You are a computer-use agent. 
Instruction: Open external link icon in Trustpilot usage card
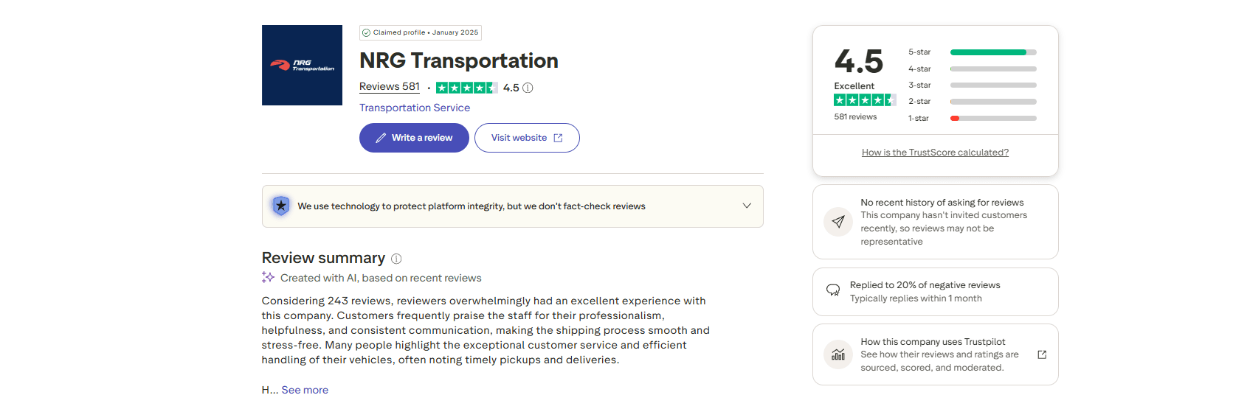(x=1042, y=354)
